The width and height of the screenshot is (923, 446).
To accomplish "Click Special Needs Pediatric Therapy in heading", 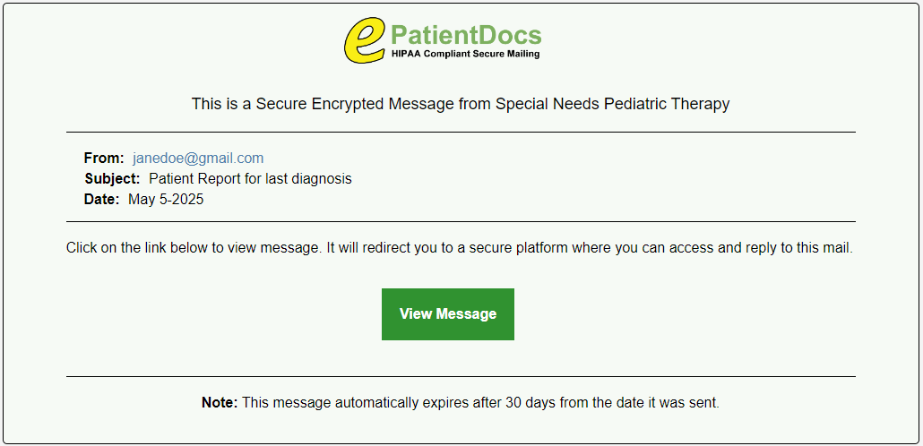I will (612, 104).
